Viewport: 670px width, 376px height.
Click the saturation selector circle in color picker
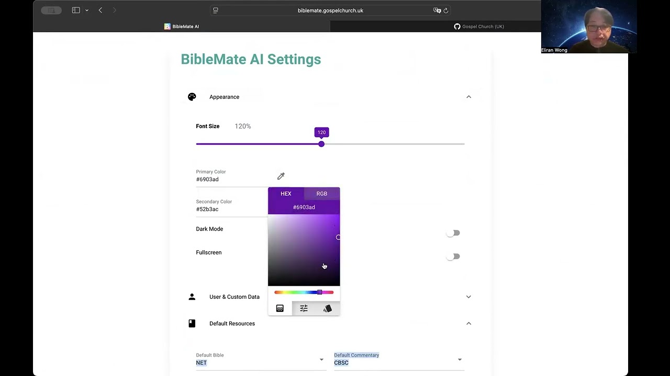point(338,237)
